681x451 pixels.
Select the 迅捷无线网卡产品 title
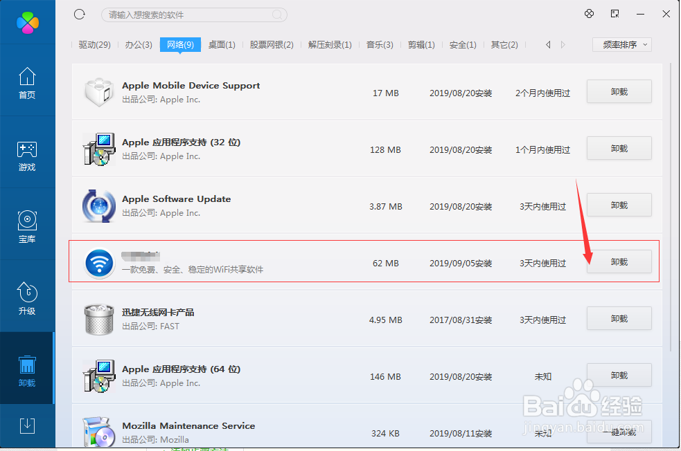coord(158,312)
